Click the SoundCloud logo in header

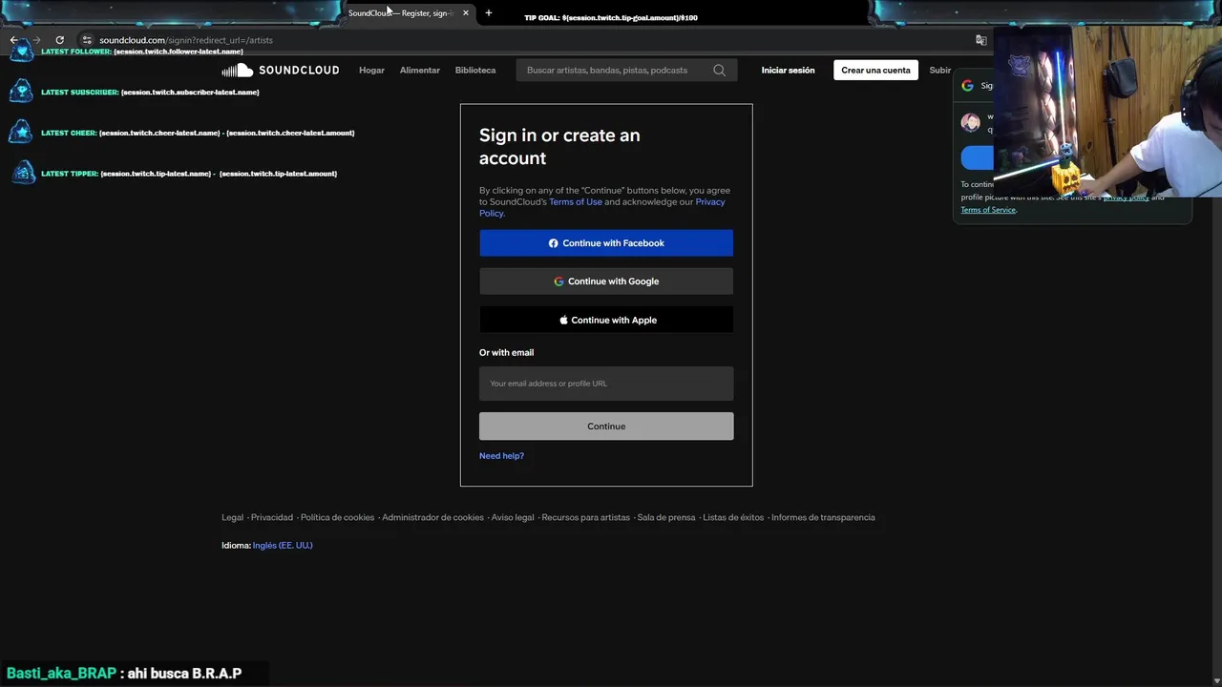(x=281, y=70)
